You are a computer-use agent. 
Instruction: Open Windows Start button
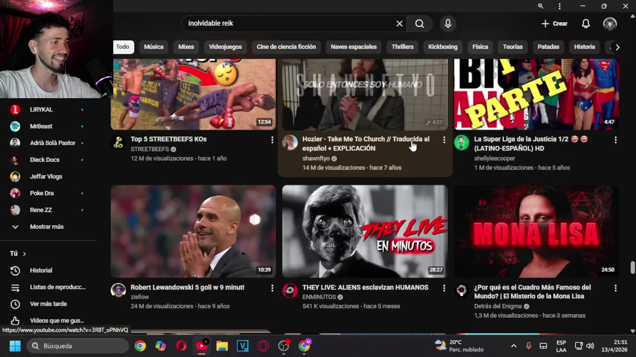click(15, 346)
